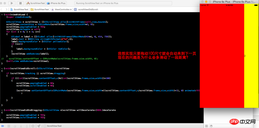This screenshot has width=259, height=128.
Task: Stop the running ScrollViewTest app
Action: [x=20, y=3]
